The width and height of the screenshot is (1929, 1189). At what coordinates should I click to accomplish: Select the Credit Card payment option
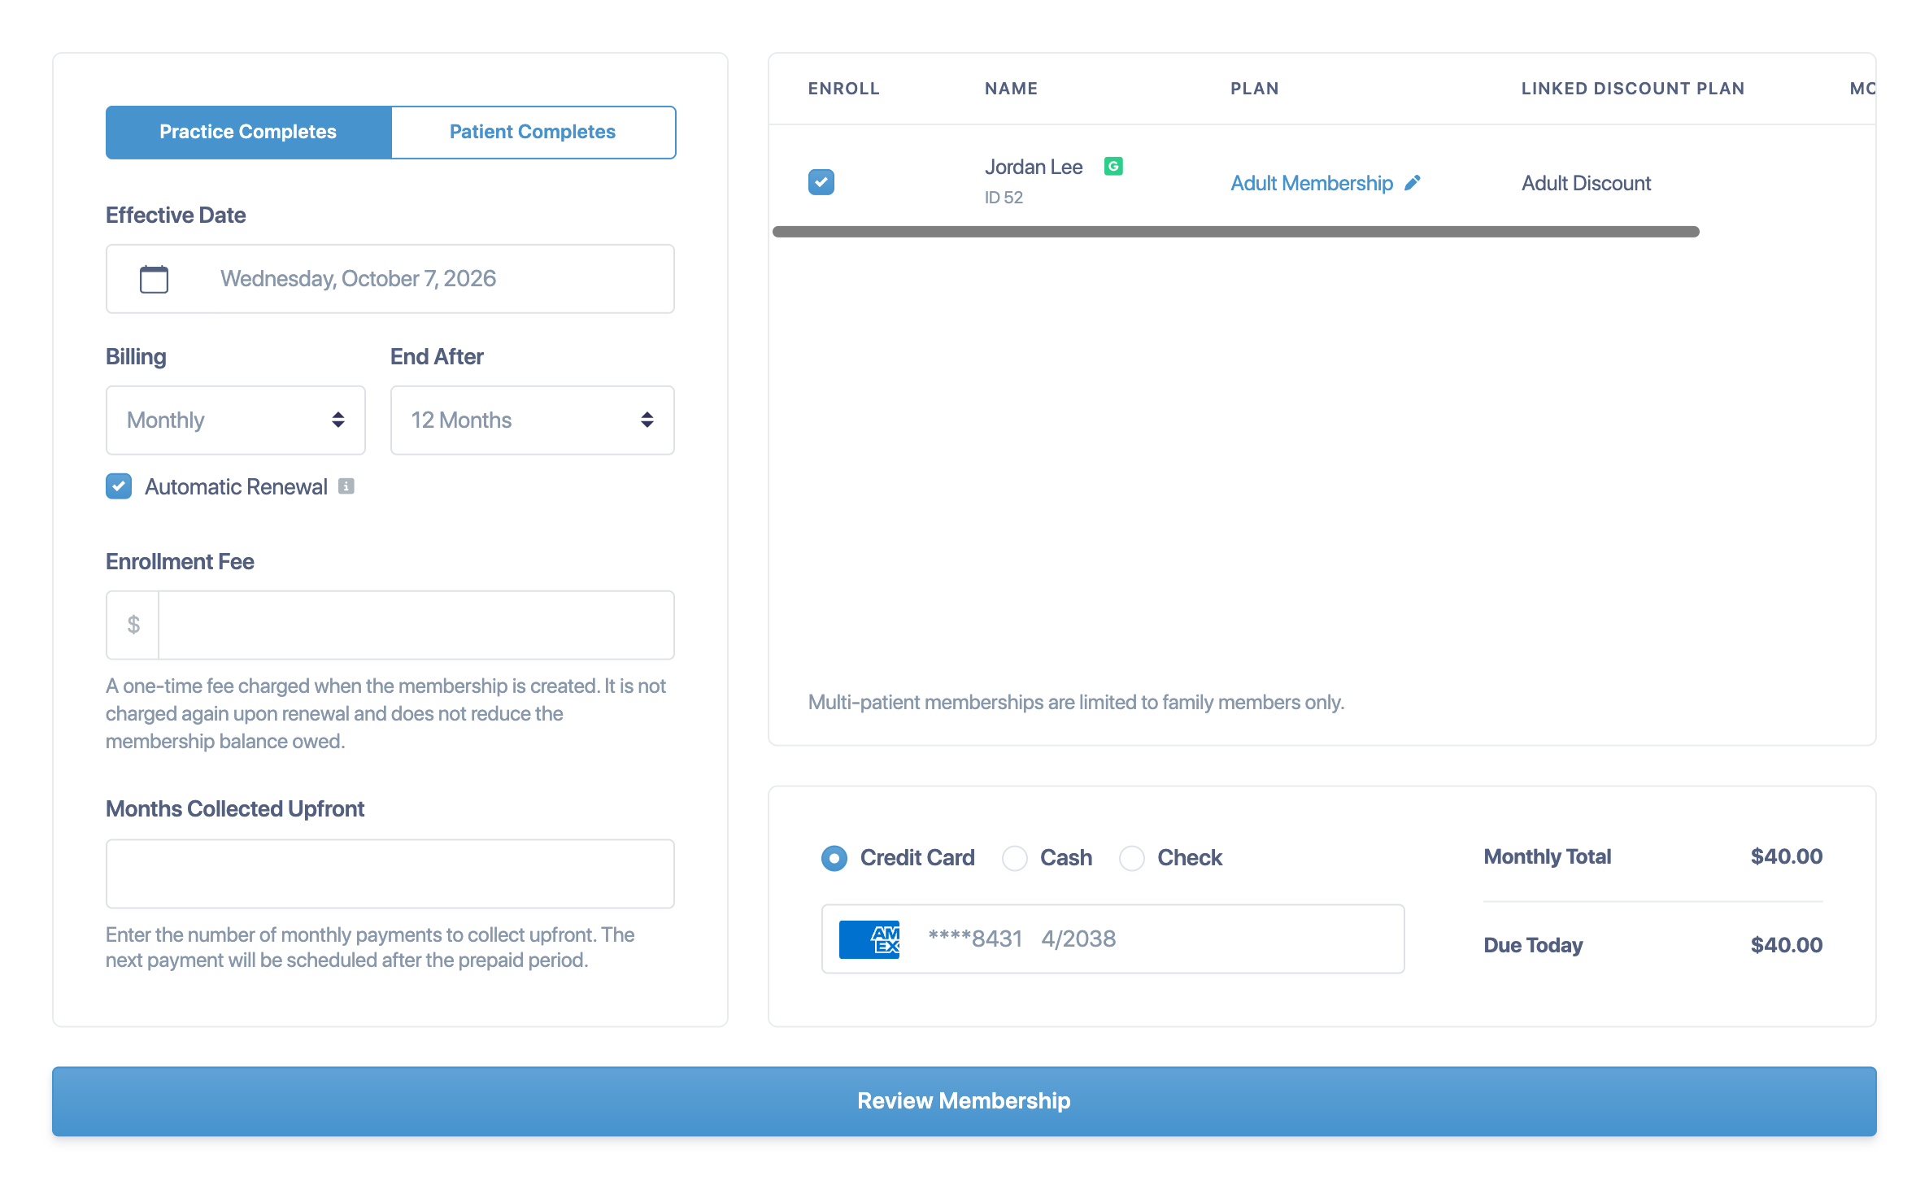pyautogui.click(x=834, y=858)
